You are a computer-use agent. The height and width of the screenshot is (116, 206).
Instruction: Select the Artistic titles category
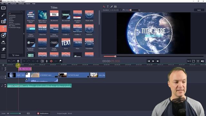12,21
